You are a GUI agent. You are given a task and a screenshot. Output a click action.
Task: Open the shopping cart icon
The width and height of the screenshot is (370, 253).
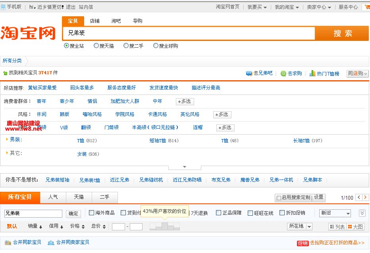pos(367,7)
